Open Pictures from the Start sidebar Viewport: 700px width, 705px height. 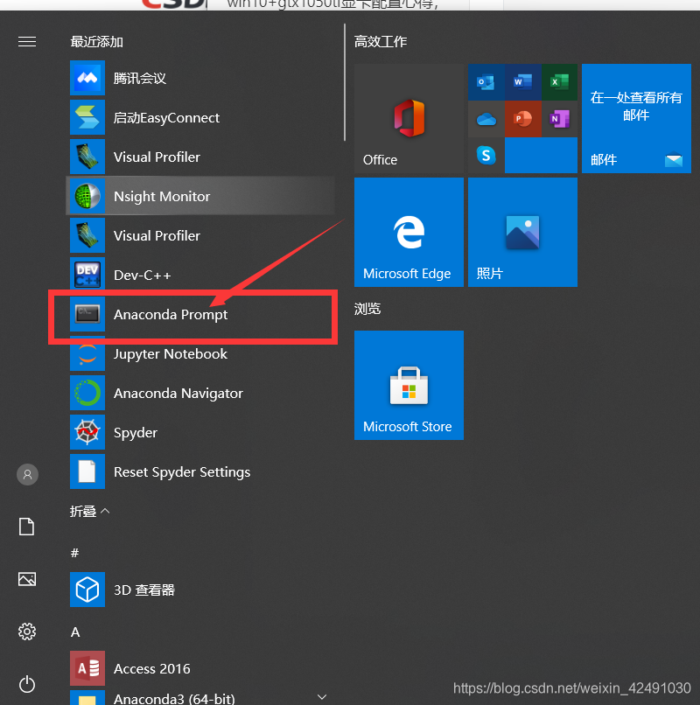pyautogui.click(x=27, y=579)
